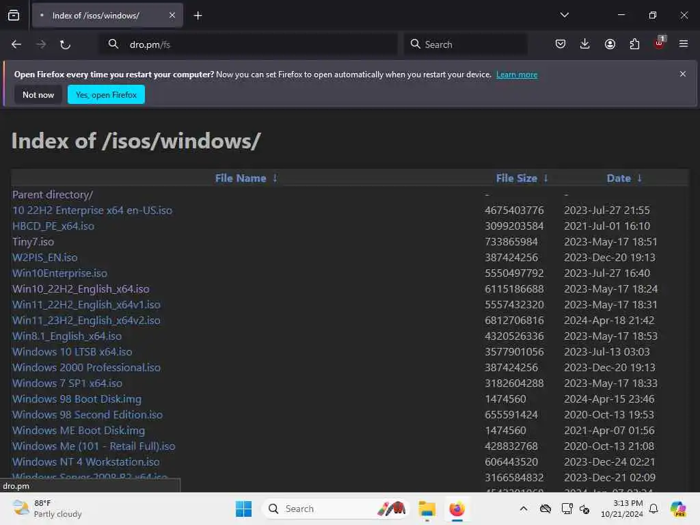Open Parent directory/ link
The image size is (700, 525).
click(53, 195)
